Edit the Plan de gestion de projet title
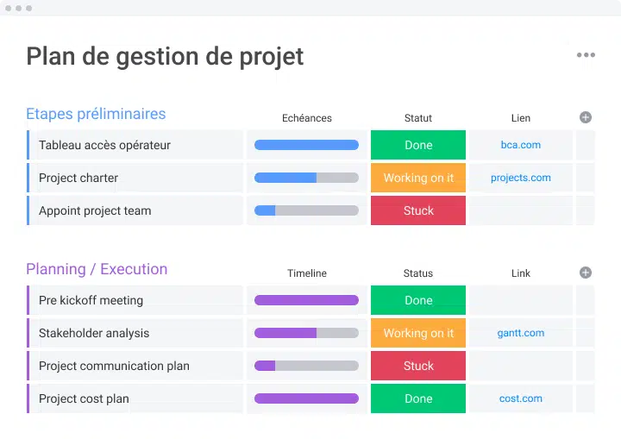Screen dimensions: 621x439 click(165, 57)
